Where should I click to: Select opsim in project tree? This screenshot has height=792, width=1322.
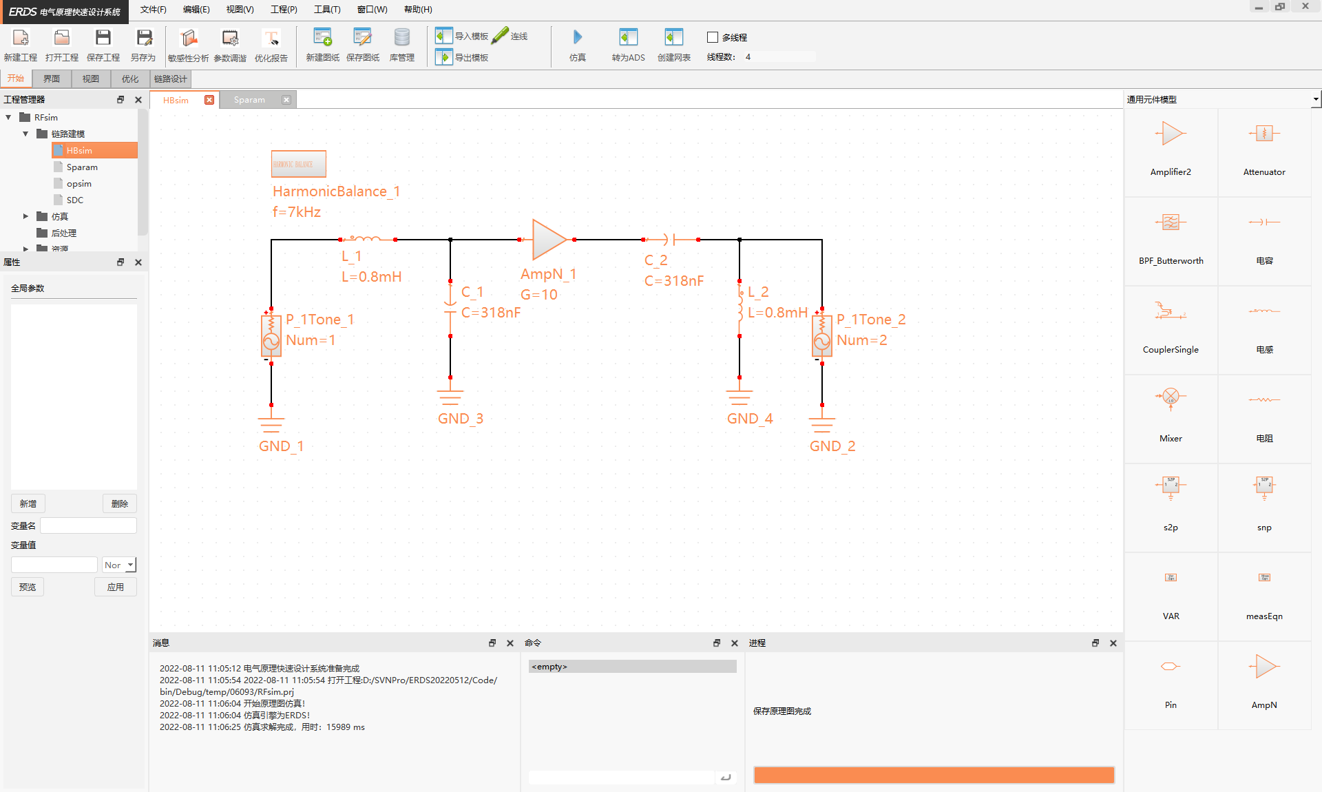pos(79,184)
